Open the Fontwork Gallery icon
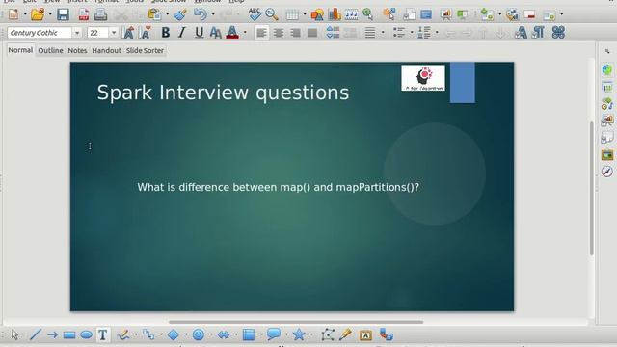Image resolution: width=617 pixels, height=347 pixels. [365, 335]
